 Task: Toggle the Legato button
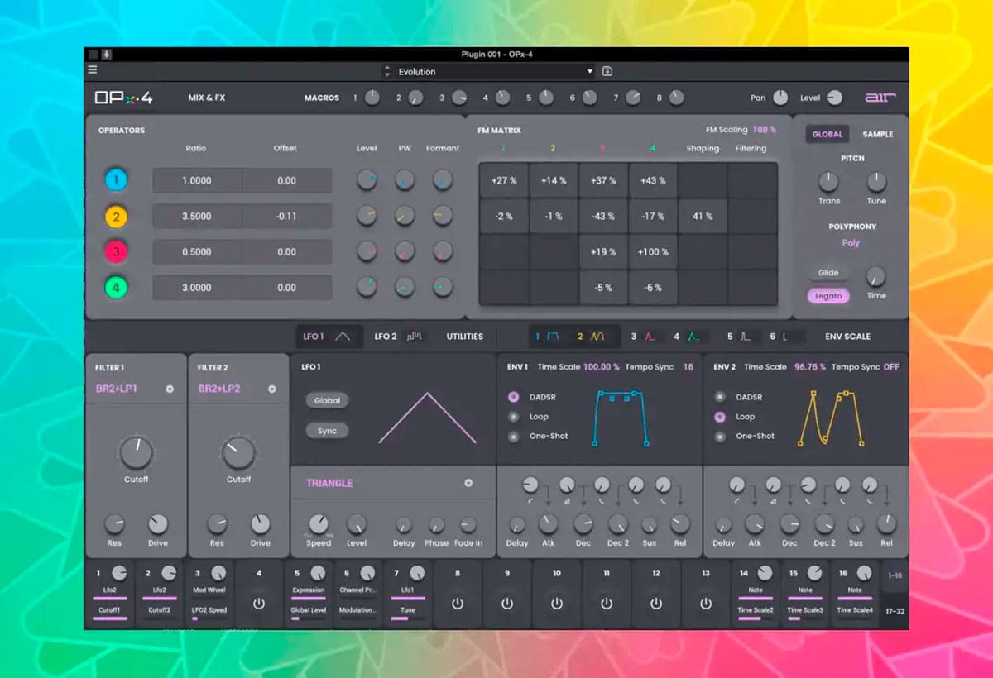pyautogui.click(x=828, y=295)
